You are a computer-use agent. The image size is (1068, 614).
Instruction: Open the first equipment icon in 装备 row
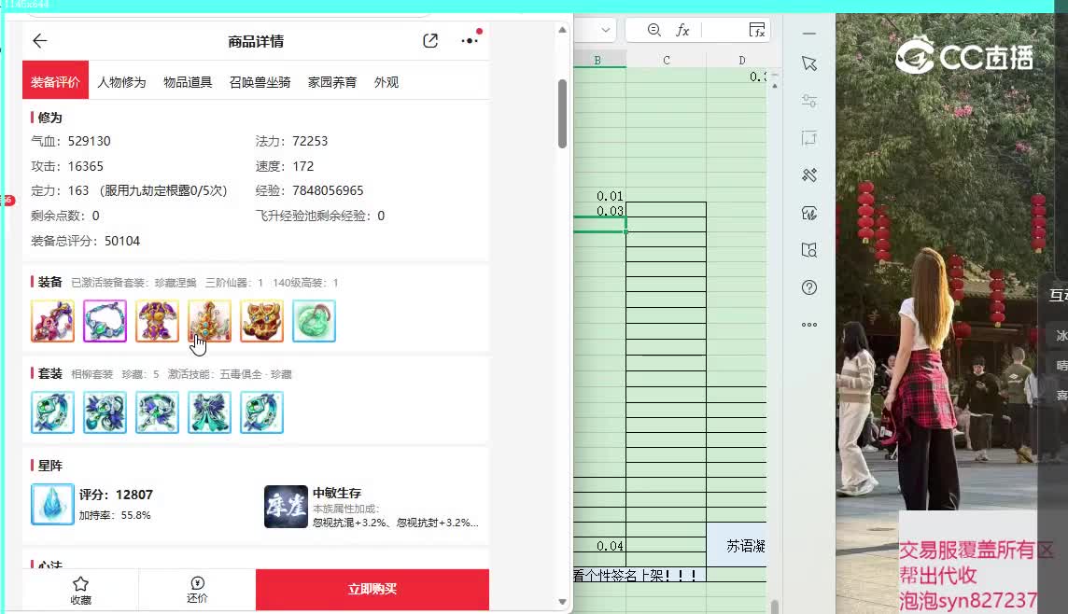52,321
